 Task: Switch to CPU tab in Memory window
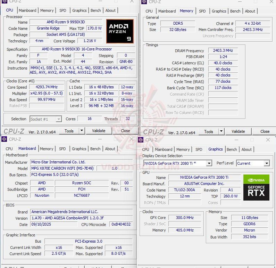pyautogui.click(x=149, y=11)
